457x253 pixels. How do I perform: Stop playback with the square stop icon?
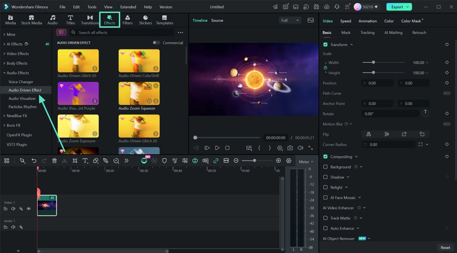coord(227,148)
